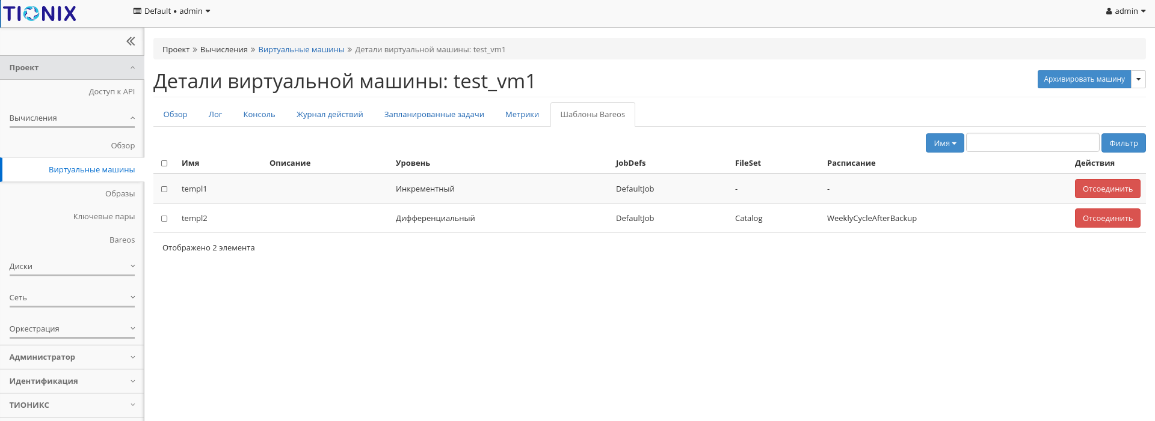This screenshot has height=421, width=1155.
Task: Click Отсоединить button for templ1
Action: pos(1107,189)
